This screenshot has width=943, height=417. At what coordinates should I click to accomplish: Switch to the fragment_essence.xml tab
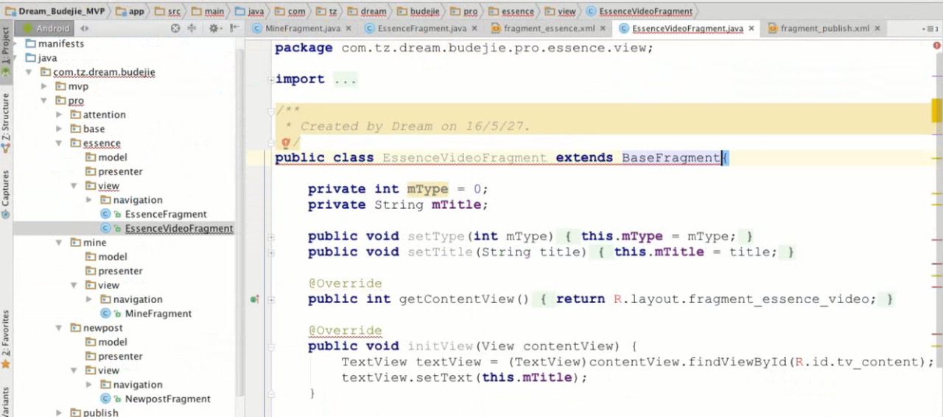(x=549, y=29)
